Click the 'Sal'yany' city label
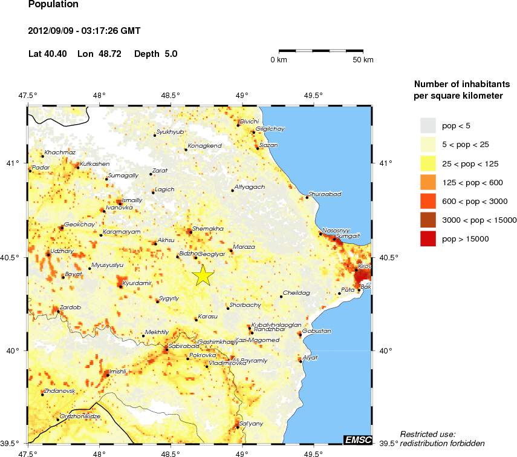The image size is (517, 457). tap(251, 424)
